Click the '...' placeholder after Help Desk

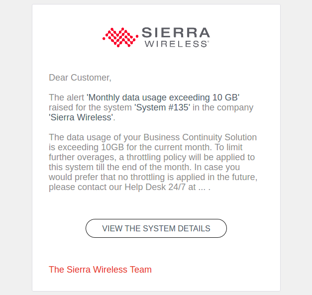(x=201, y=188)
